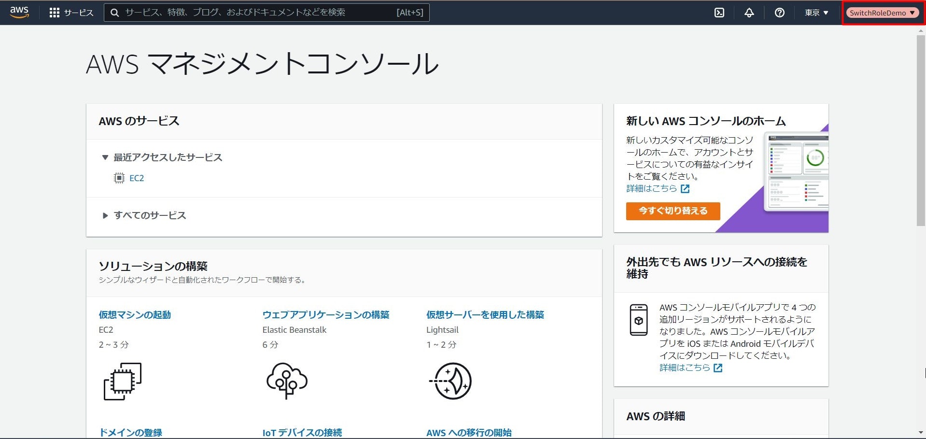This screenshot has height=439, width=926.
Task: Open the EC2 recent service link
Action: tap(137, 178)
